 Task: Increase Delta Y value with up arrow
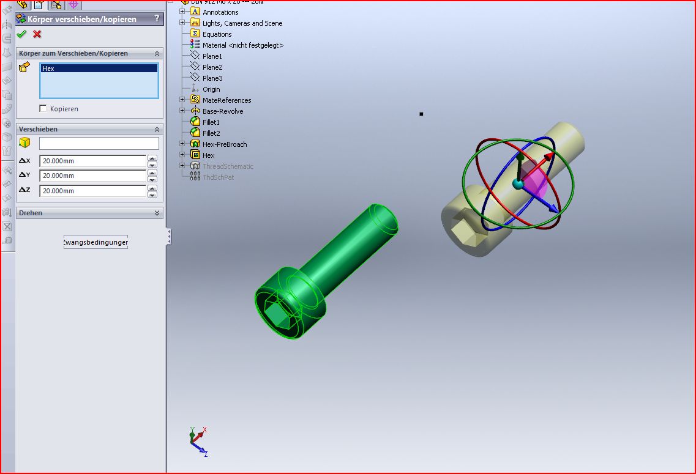(152, 173)
